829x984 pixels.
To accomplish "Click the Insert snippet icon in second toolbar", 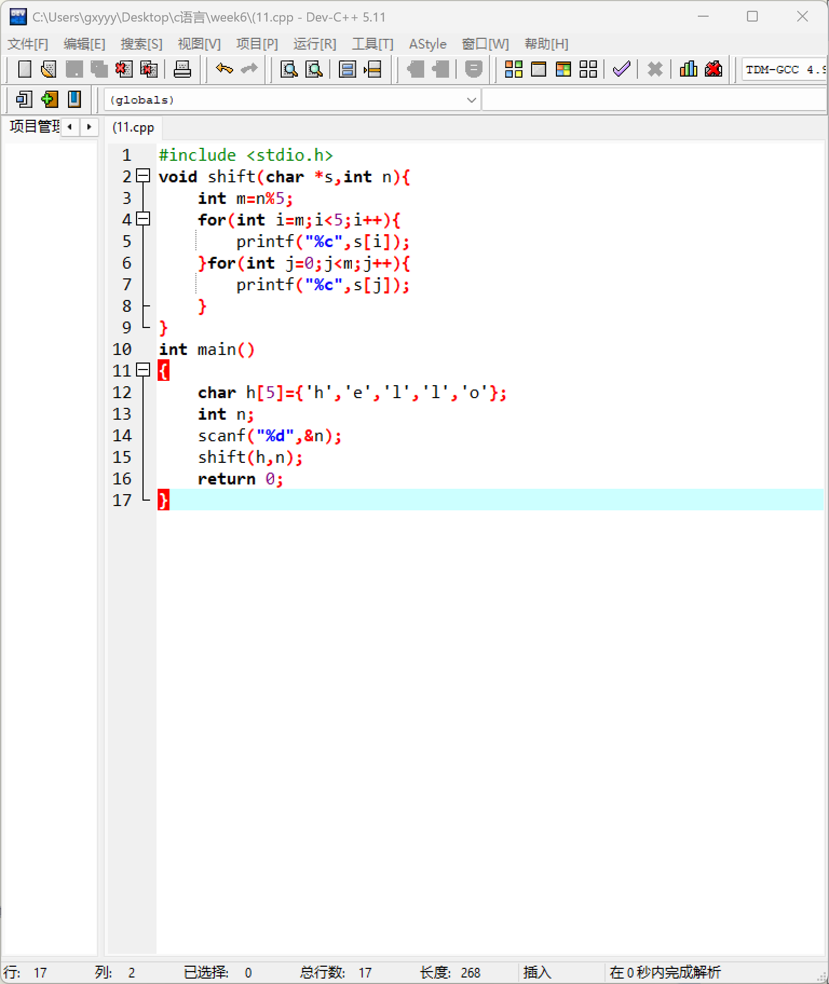I will tap(24, 99).
